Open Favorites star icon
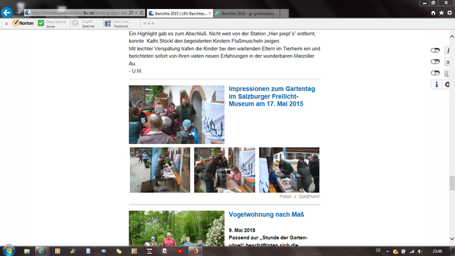This screenshot has width=455, height=256. [442, 13]
